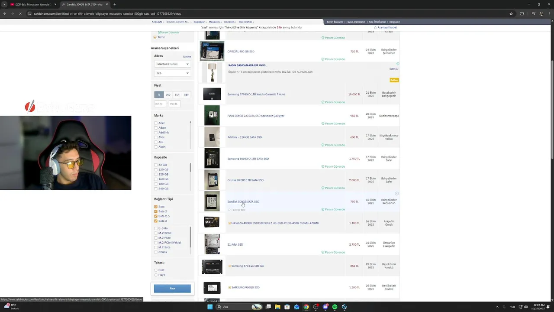
Task: Click Param Güvende badge on Crucial BX500 row
Action: click(x=333, y=188)
